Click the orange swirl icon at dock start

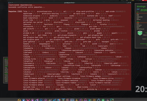(19, 100)
